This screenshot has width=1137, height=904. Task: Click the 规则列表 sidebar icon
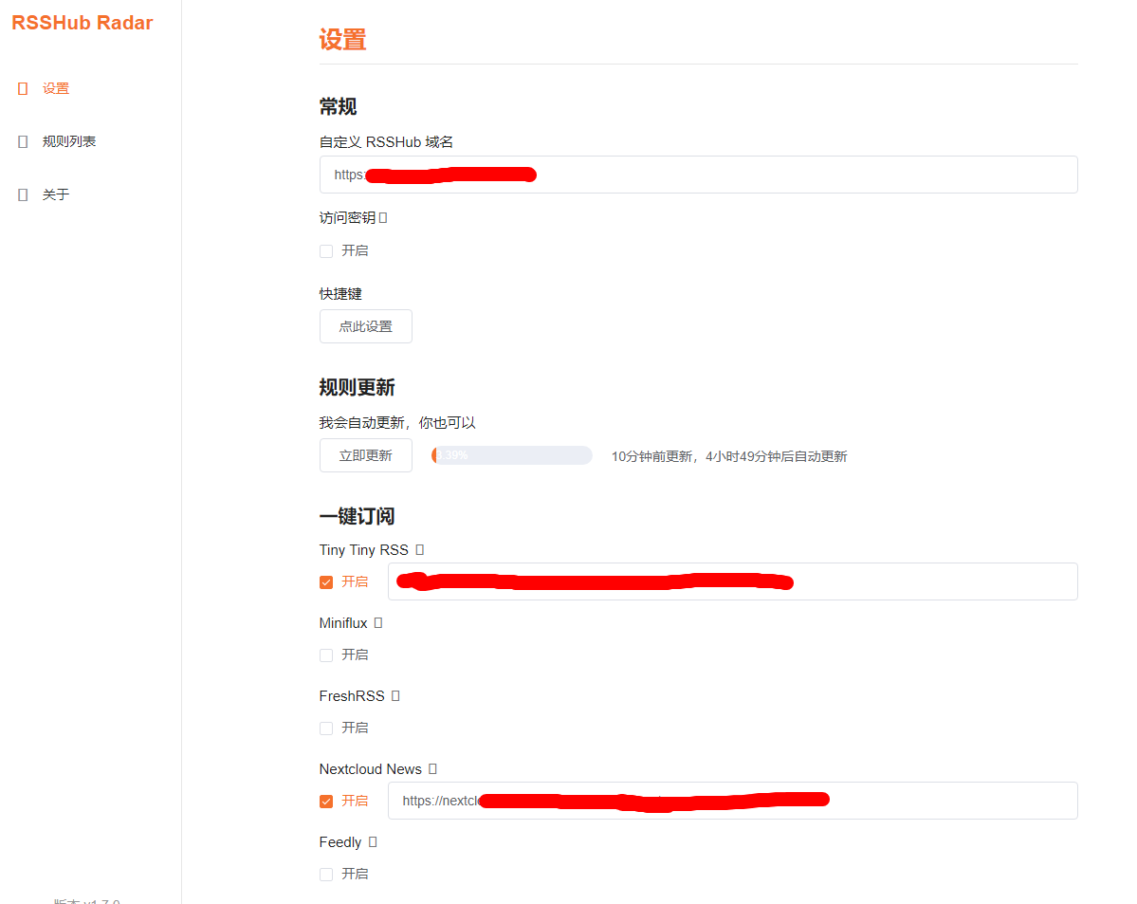[23, 141]
